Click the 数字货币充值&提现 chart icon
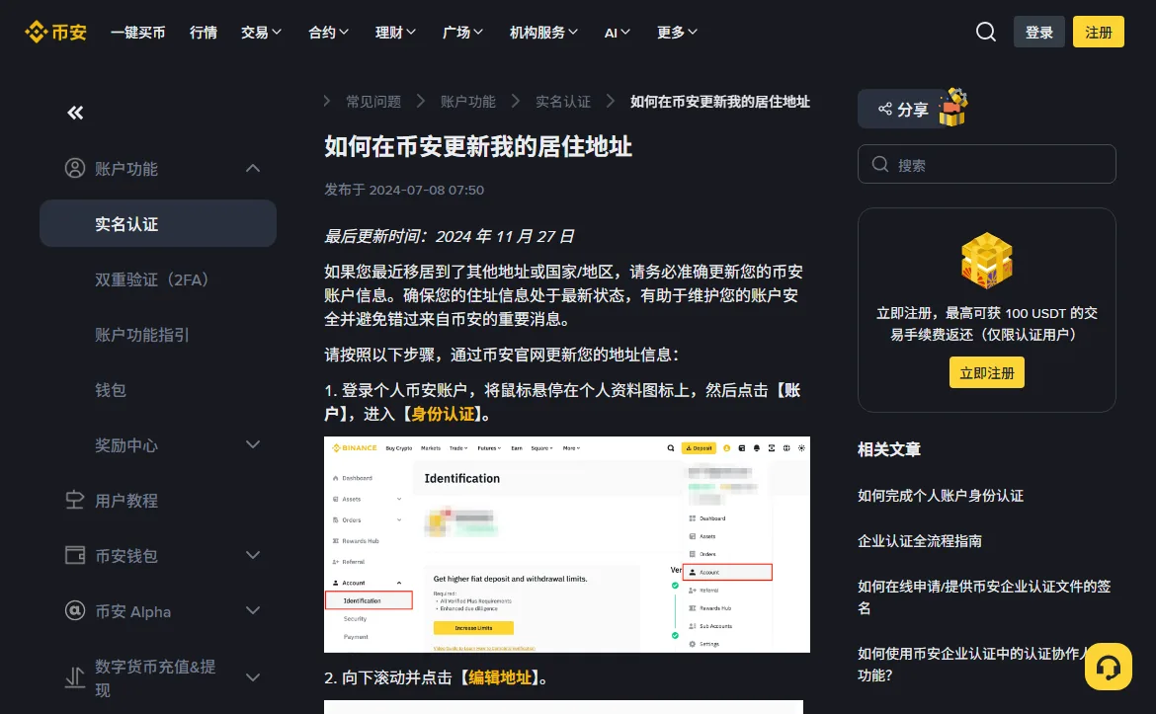 [x=75, y=677]
